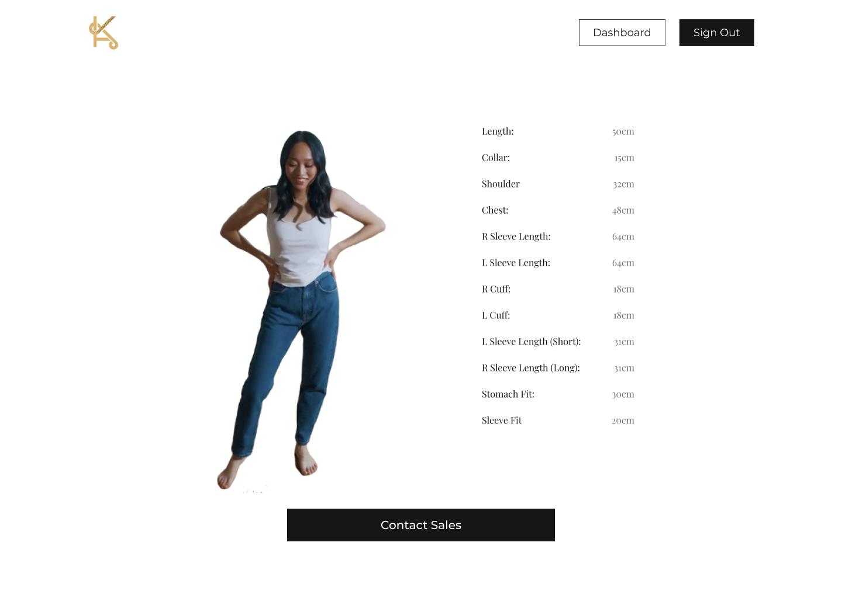Image resolution: width=842 pixels, height=598 pixels.
Task: Click the L Sleeve Length 64cm value
Action: coord(623,263)
